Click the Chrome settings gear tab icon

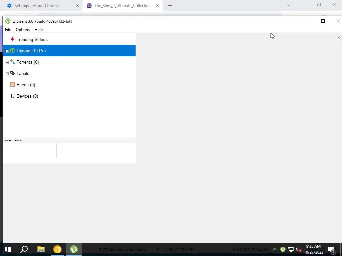click(9, 6)
